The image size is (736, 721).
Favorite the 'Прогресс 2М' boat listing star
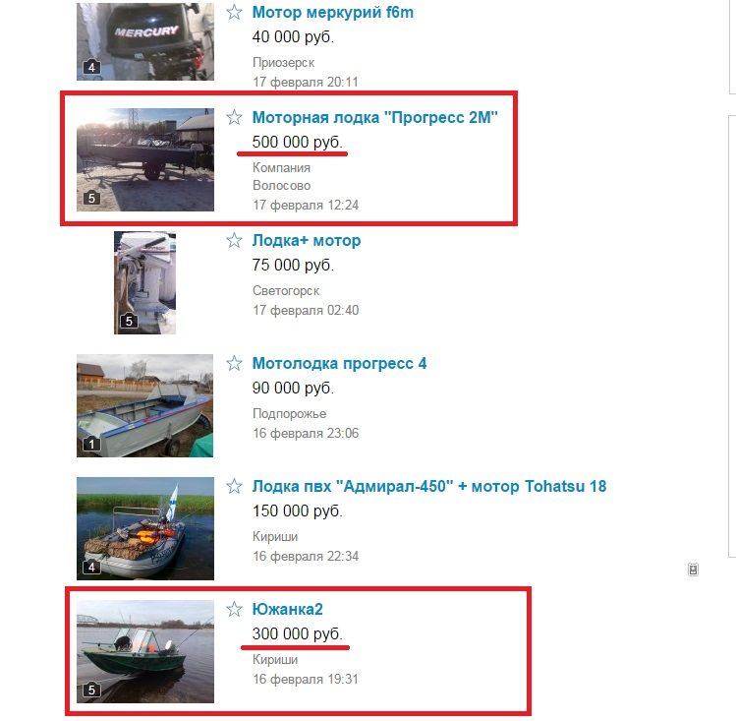point(234,117)
